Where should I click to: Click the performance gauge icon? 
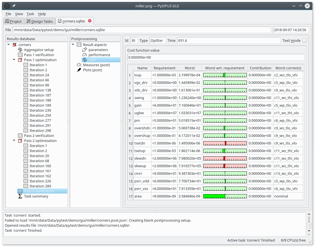coord(85,55)
